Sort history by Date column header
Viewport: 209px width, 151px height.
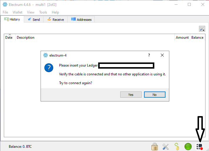tap(10, 38)
